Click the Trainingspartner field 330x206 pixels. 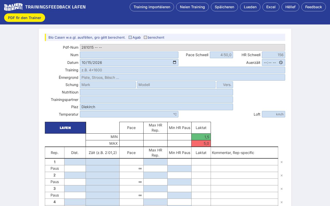click(x=156, y=100)
